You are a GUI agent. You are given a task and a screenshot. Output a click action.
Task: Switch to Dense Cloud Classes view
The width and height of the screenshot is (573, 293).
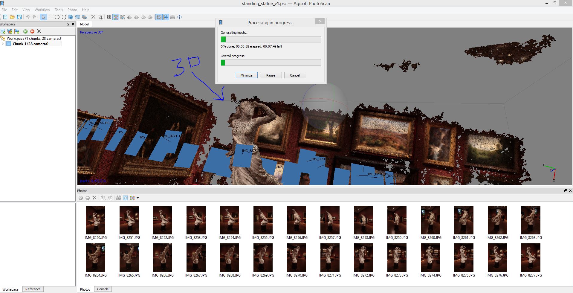(x=123, y=17)
